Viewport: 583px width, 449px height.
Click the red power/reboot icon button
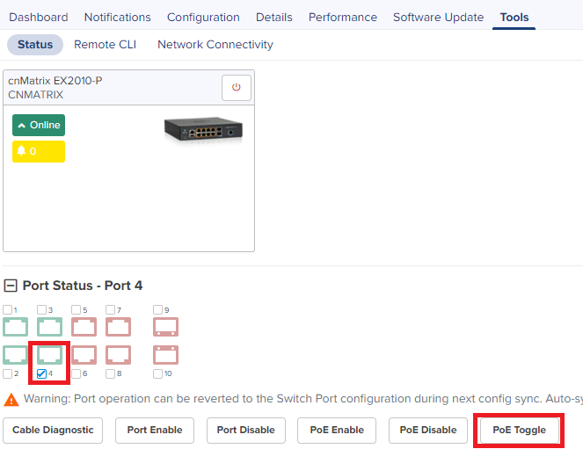pyautogui.click(x=237, y=88)
